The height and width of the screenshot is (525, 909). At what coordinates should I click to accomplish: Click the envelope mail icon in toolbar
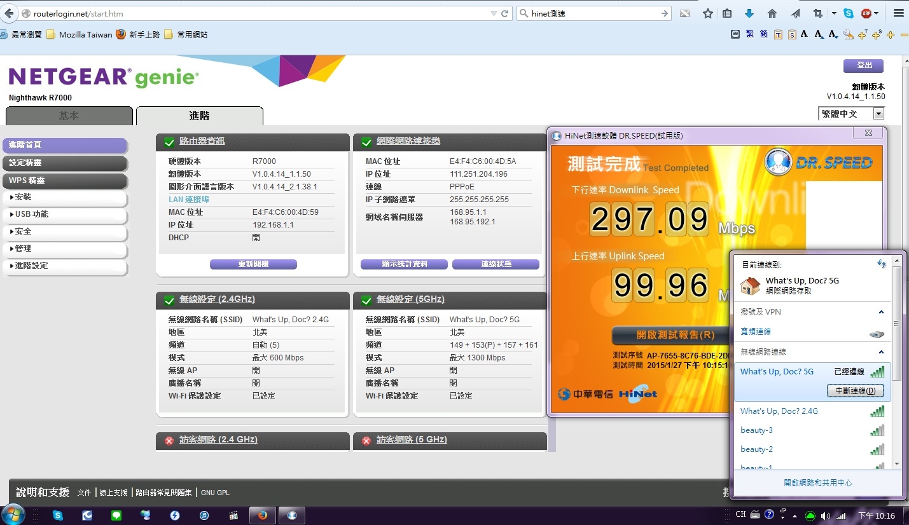(685, 13)
